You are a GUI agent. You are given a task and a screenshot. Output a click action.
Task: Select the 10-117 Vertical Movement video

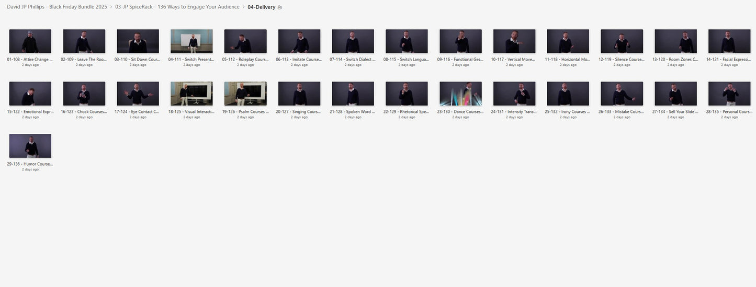(514, 41)
